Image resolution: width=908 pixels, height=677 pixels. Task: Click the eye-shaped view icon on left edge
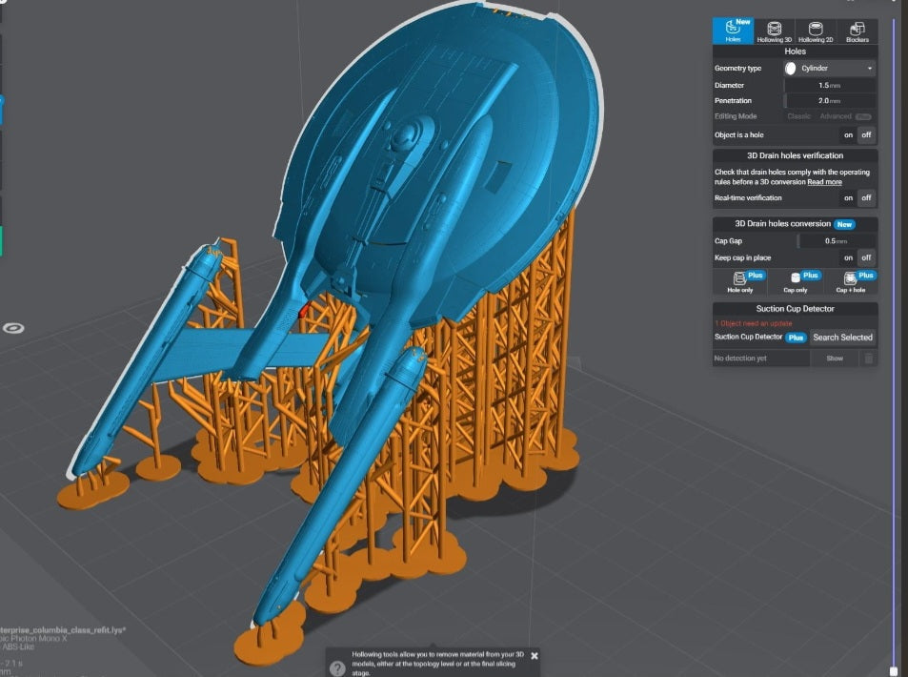[13, 328]
